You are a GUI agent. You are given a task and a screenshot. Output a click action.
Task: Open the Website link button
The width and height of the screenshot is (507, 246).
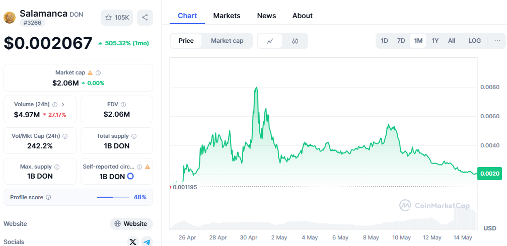131,224
